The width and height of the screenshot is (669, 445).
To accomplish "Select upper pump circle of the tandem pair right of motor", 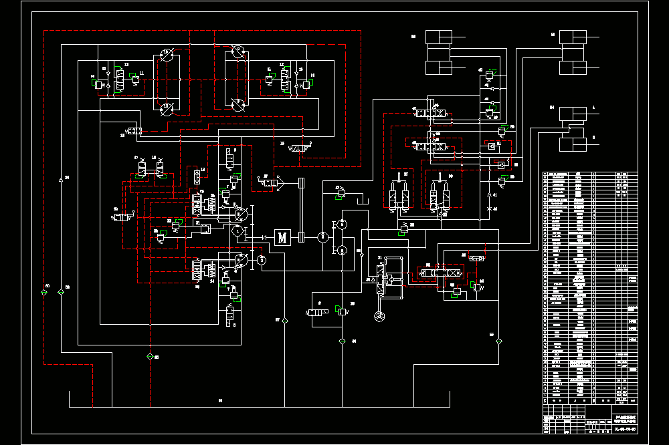I will 342,225.
